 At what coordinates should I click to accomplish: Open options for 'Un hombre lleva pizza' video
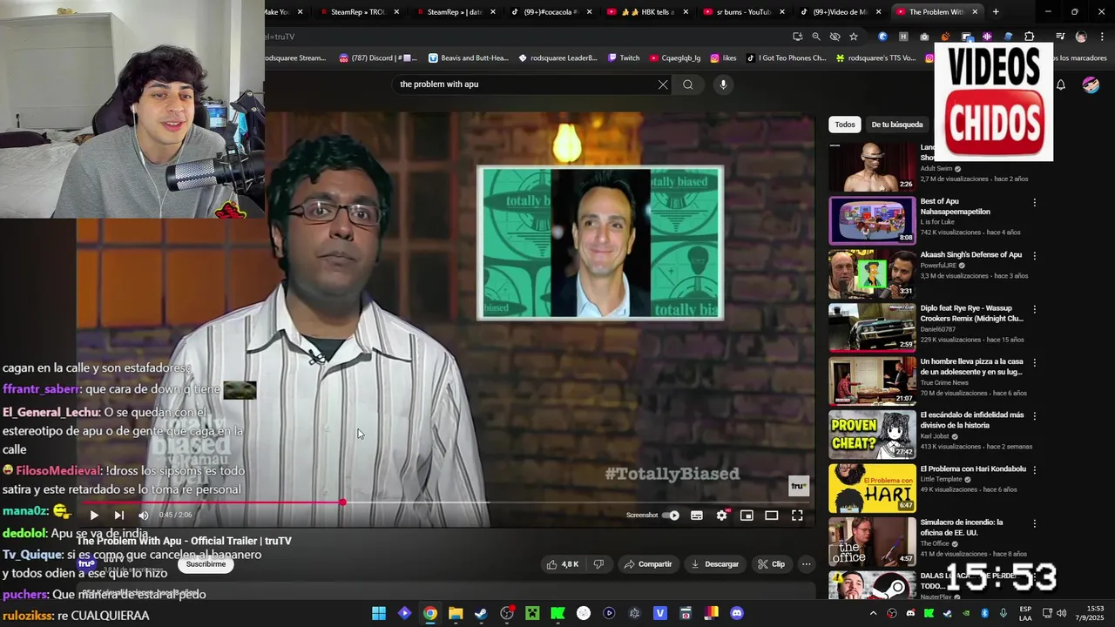[1035, 362]
